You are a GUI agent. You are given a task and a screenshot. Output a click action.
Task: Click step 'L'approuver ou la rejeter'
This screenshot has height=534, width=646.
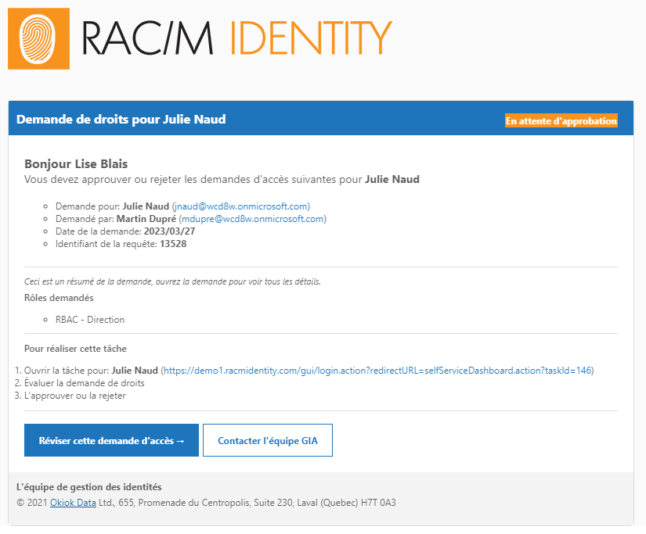75,396
